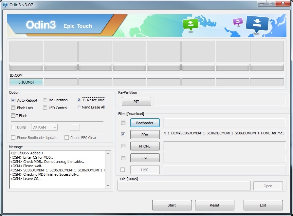This screenshot has height=216, width=293.
Task: Click the Bootloader file button
Action: [145, 123]
